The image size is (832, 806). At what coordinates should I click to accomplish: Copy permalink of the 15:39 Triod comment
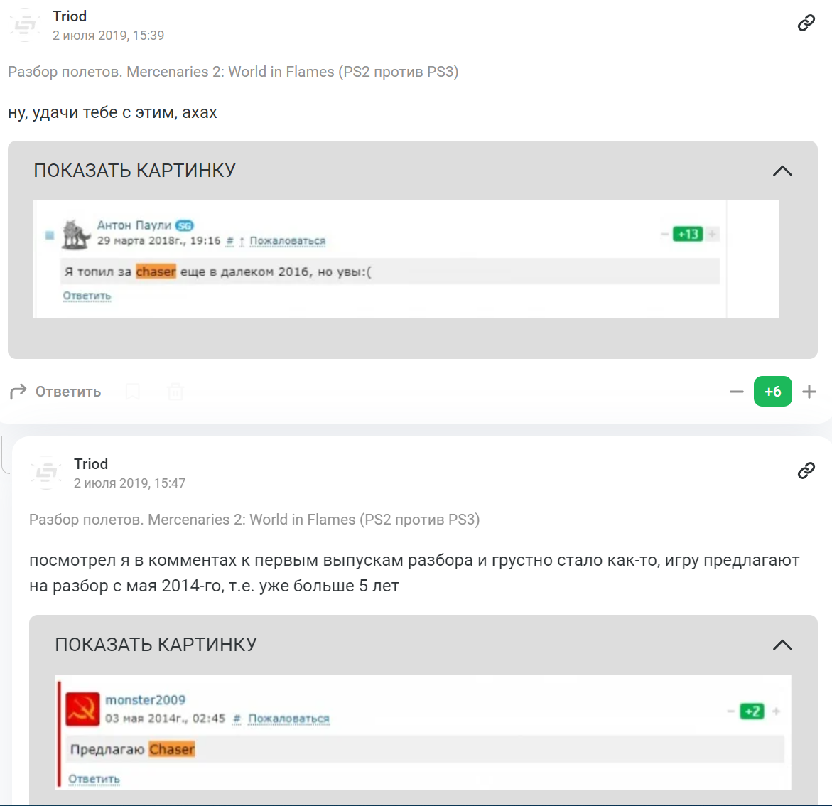click(x=806, y=23)
